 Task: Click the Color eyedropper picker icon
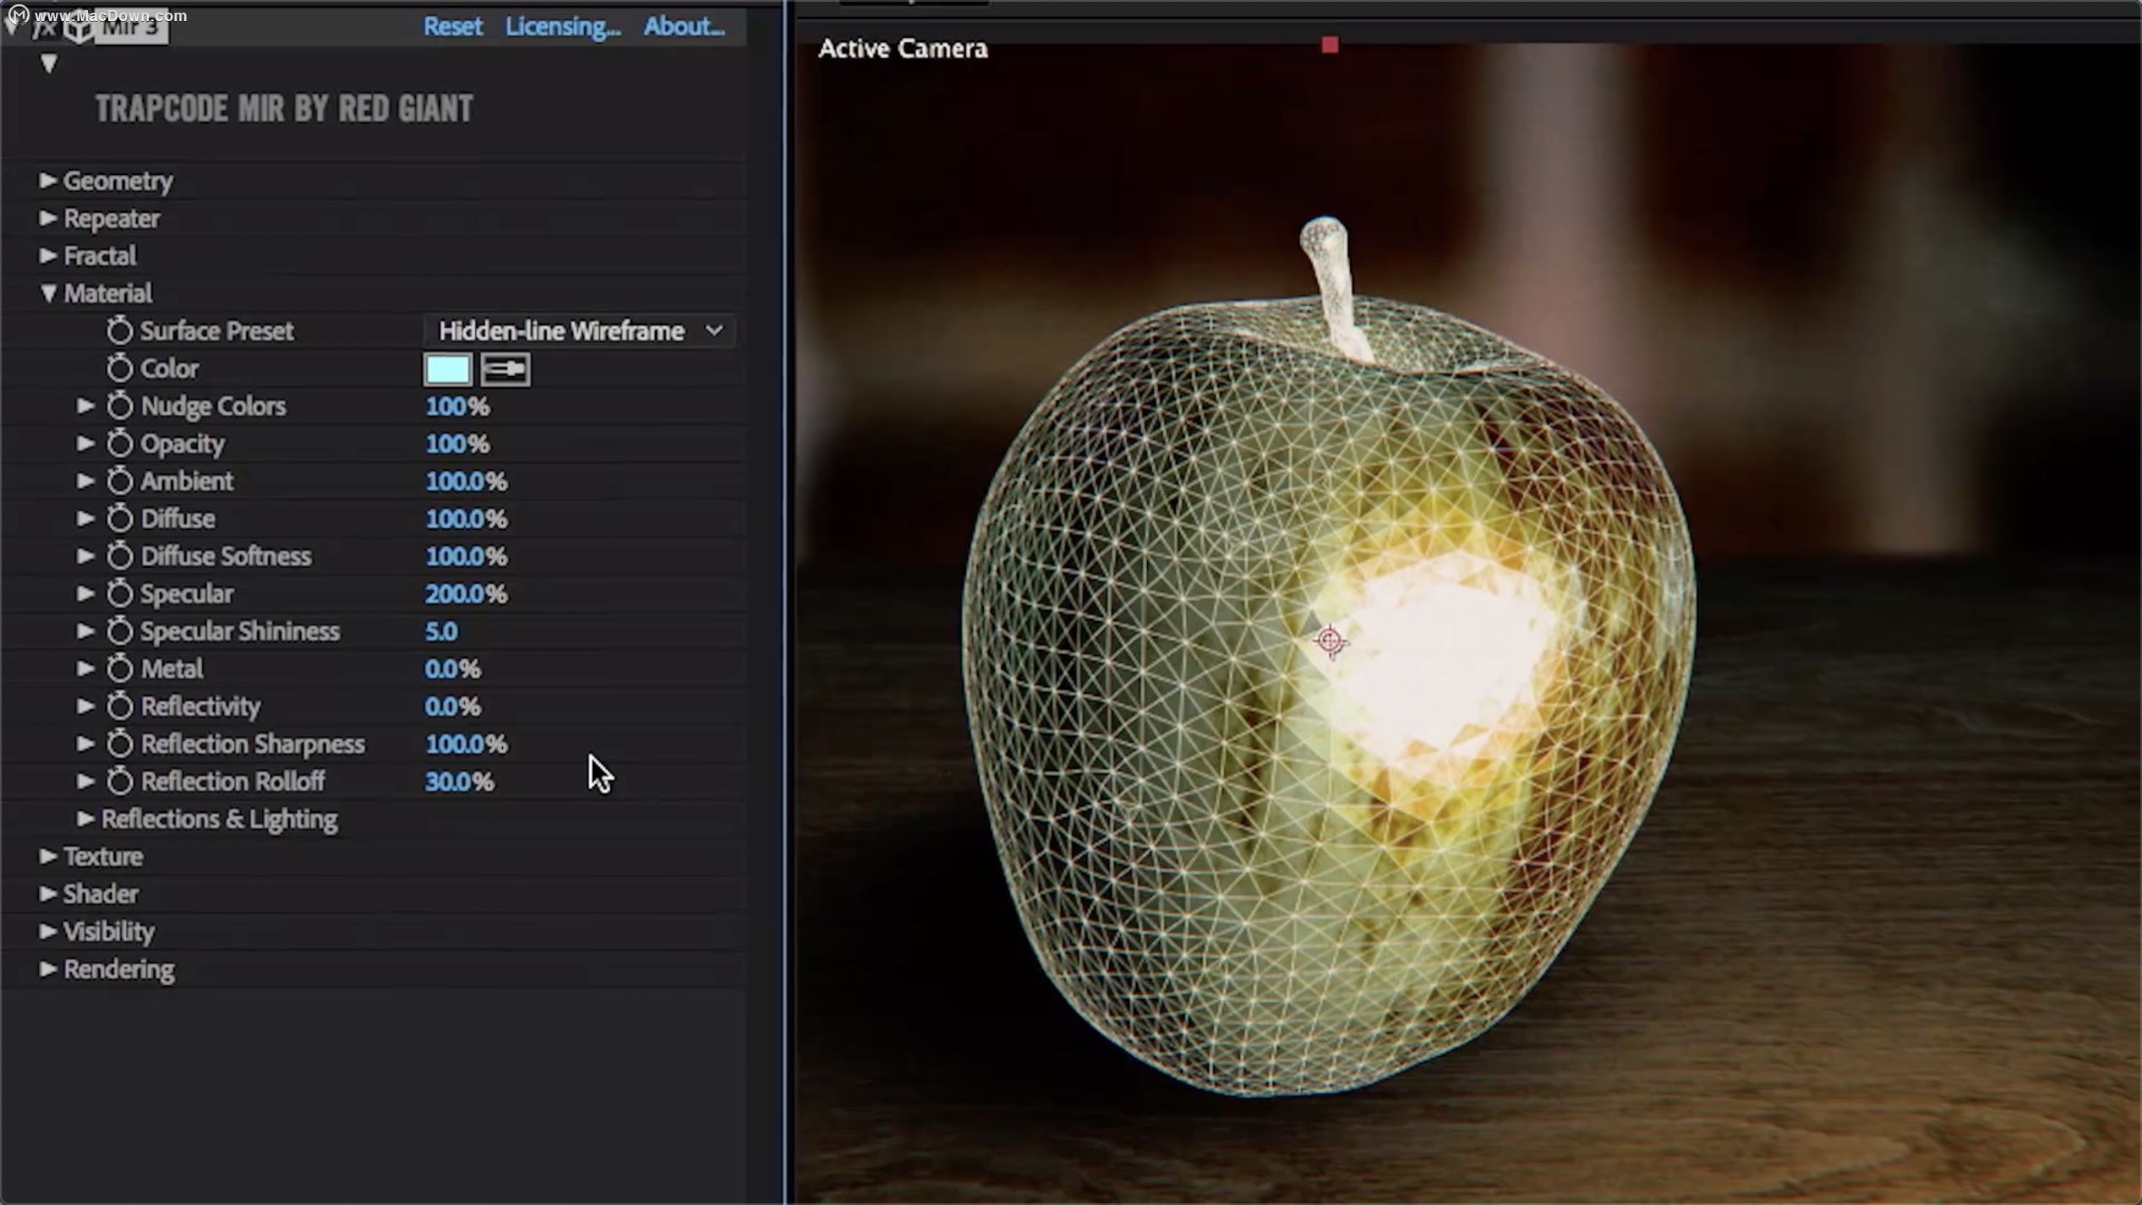(505, 369)
